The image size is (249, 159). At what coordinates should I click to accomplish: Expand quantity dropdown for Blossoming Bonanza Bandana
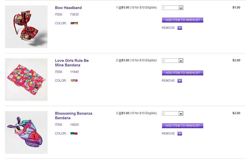point(181,114)
